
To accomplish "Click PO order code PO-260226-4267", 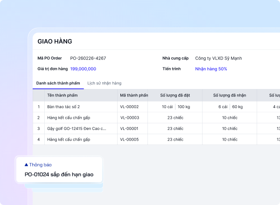I will pyautogui.click(x=88, y=58).
